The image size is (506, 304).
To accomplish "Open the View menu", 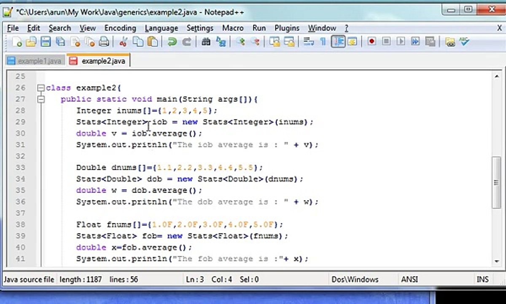I will [x=87, y=28].
